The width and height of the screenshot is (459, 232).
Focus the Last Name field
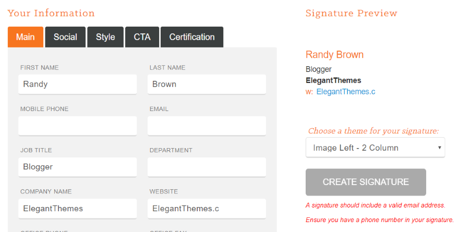[x=207, y=84]
